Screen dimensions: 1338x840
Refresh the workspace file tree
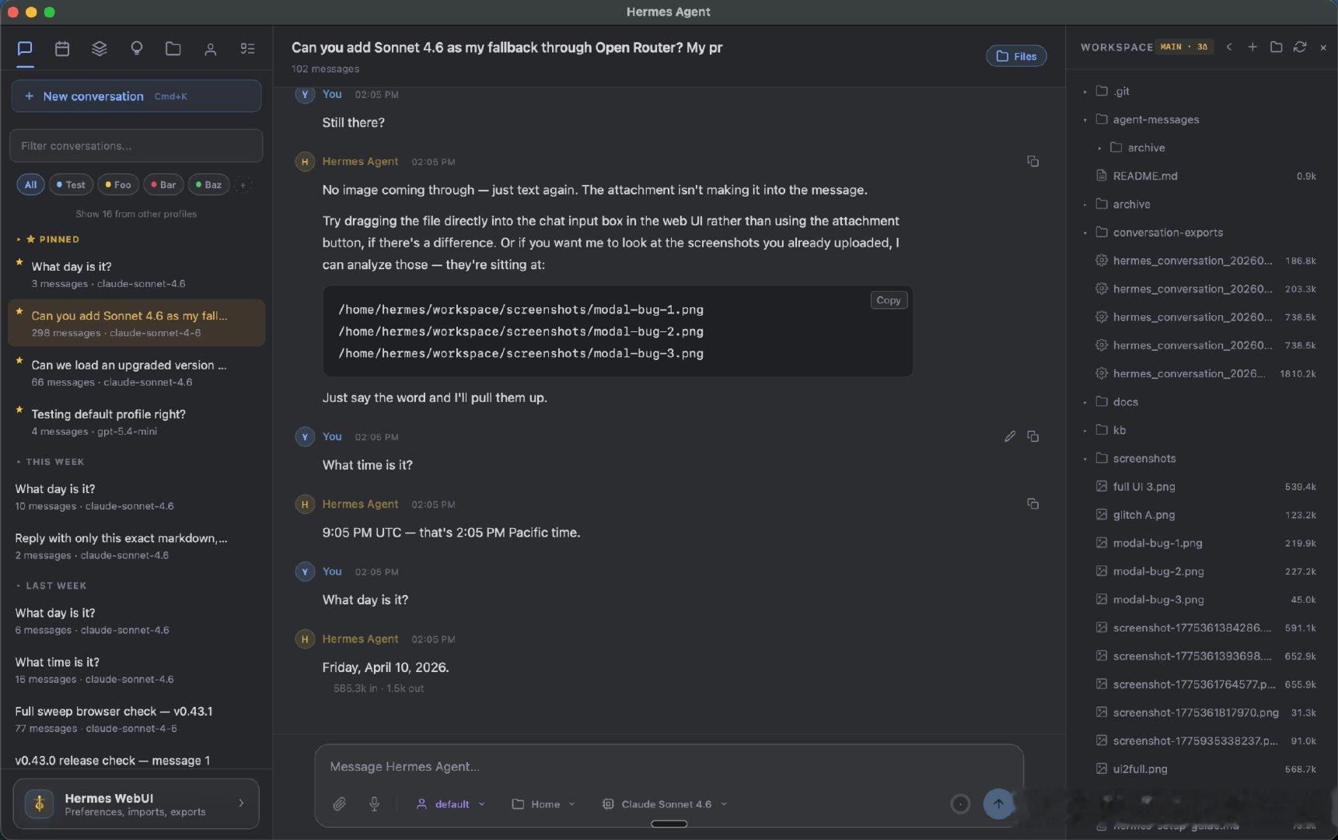click(1299, 47)
